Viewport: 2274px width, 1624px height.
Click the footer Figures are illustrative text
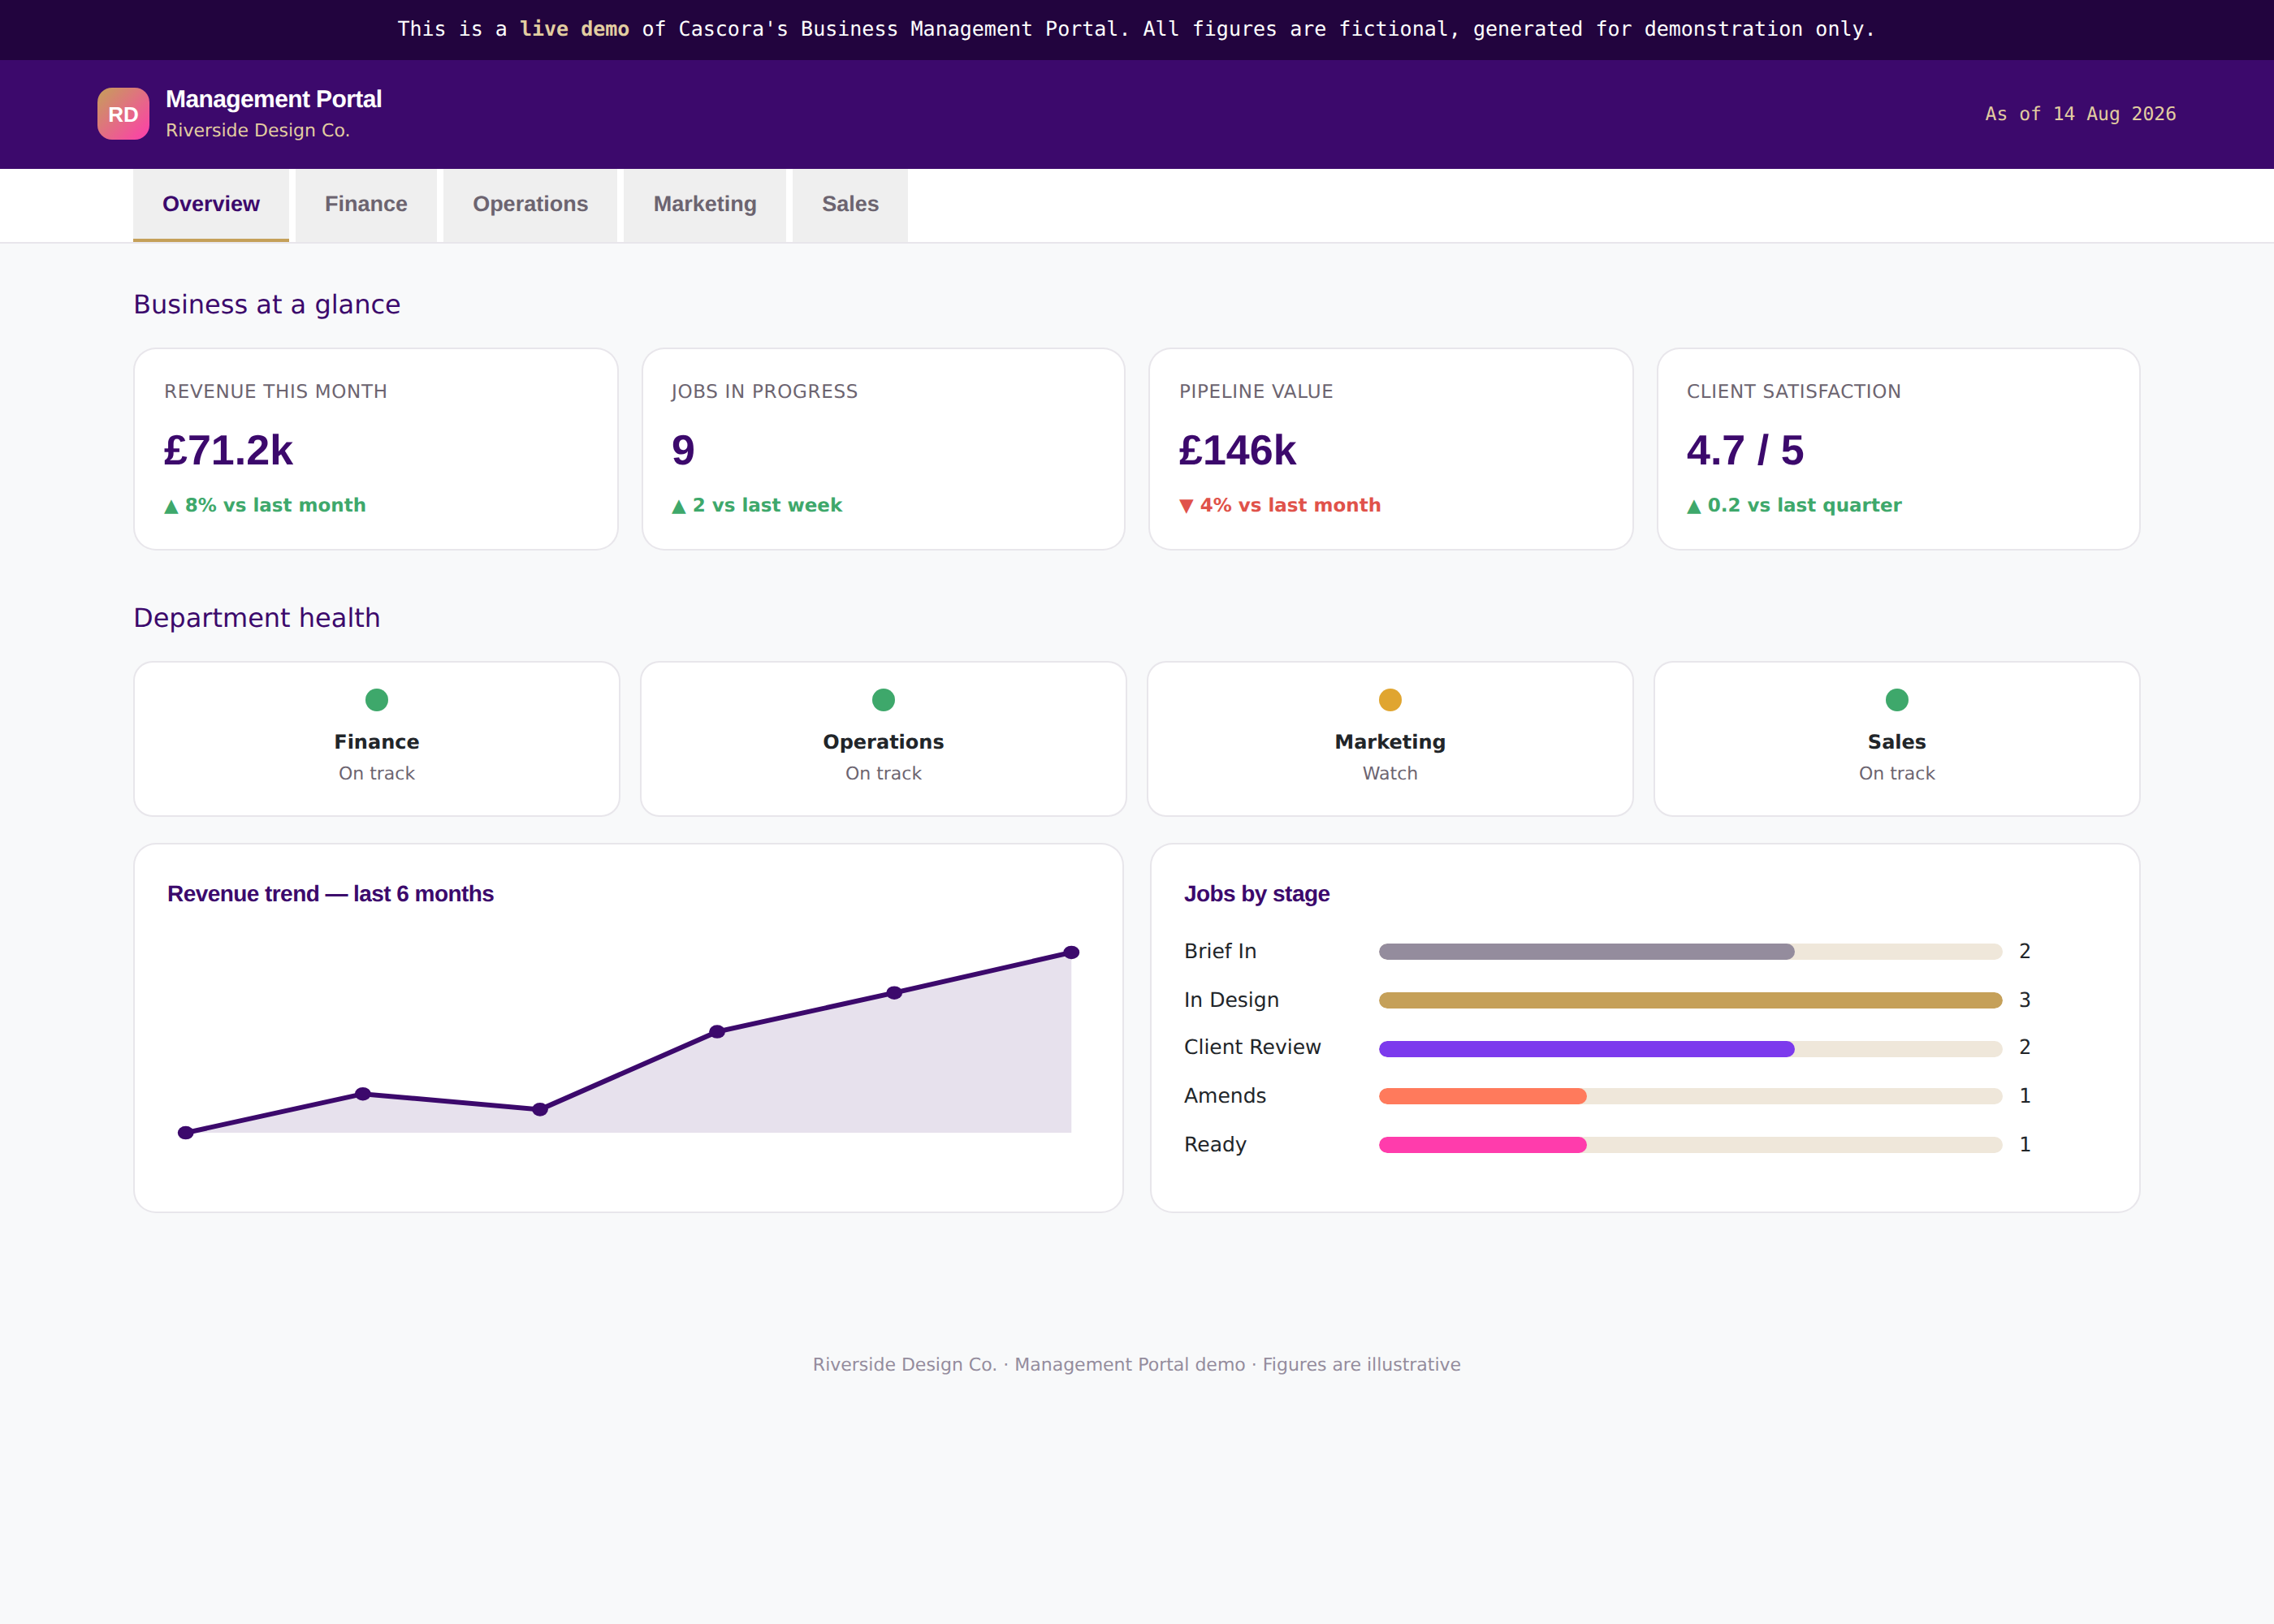[x=1361, y=1365]
